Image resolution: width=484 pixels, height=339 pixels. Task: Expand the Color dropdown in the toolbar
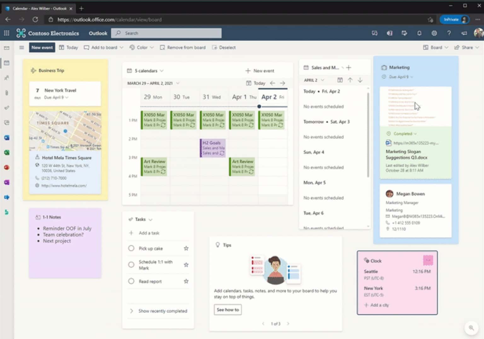tap(141, 47)
